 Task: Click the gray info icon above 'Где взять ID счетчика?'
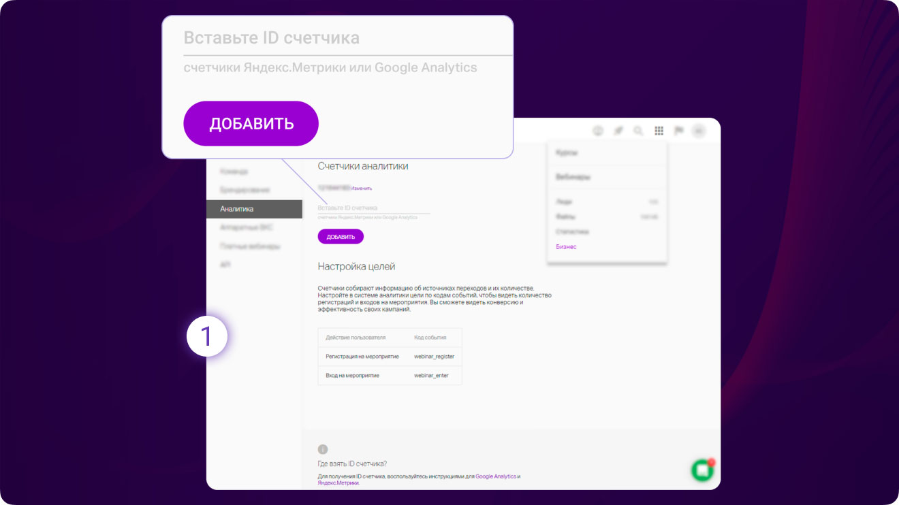[323, 449]
